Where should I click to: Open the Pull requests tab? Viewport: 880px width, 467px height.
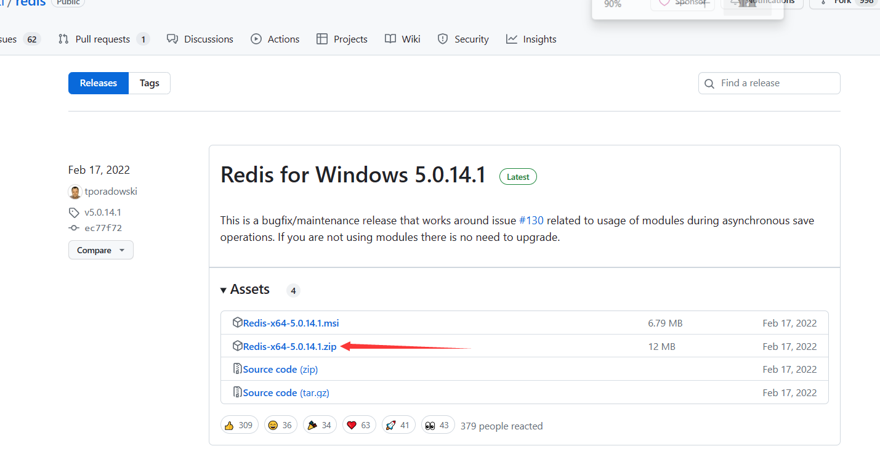[103, 39]
